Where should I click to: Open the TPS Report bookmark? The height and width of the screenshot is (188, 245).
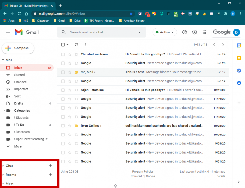pos(100,21)
